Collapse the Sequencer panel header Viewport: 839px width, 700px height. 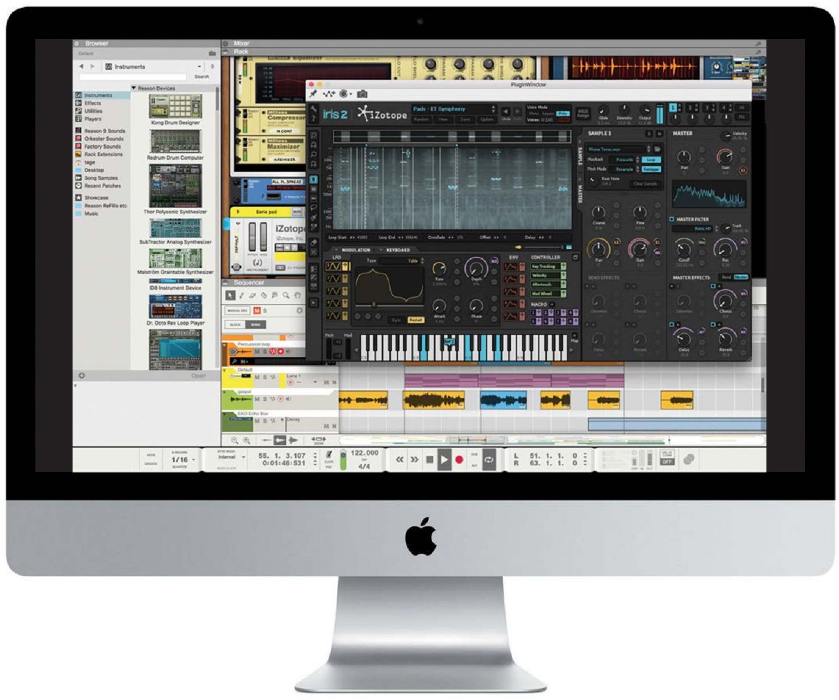226,283
